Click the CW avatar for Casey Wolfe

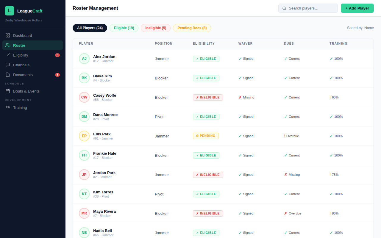[84, 97]
